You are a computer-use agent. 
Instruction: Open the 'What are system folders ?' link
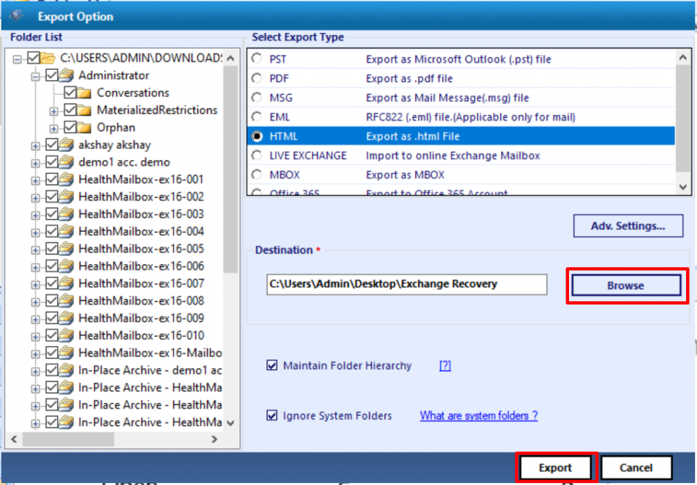[479, 416]
